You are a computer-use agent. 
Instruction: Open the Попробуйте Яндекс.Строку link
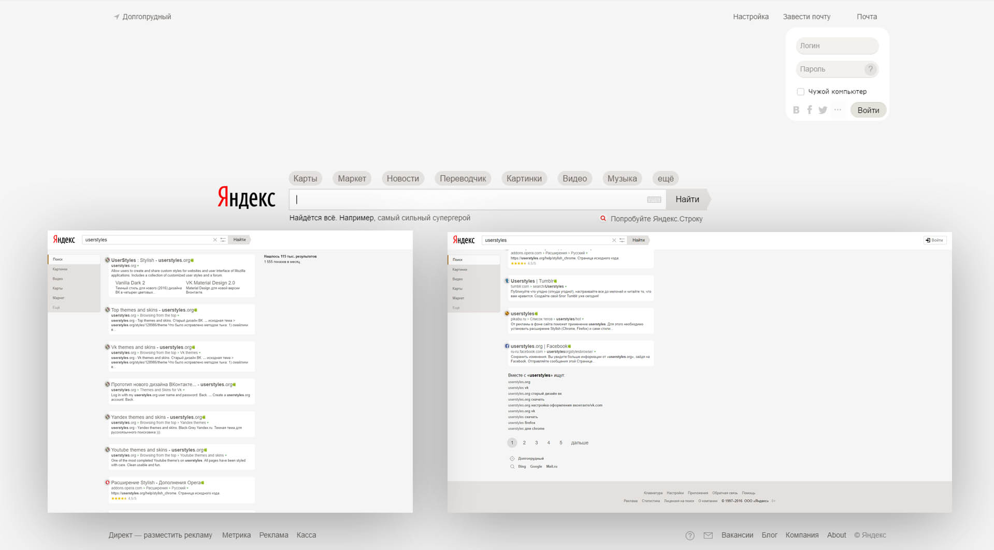click(x=656, y=219)
